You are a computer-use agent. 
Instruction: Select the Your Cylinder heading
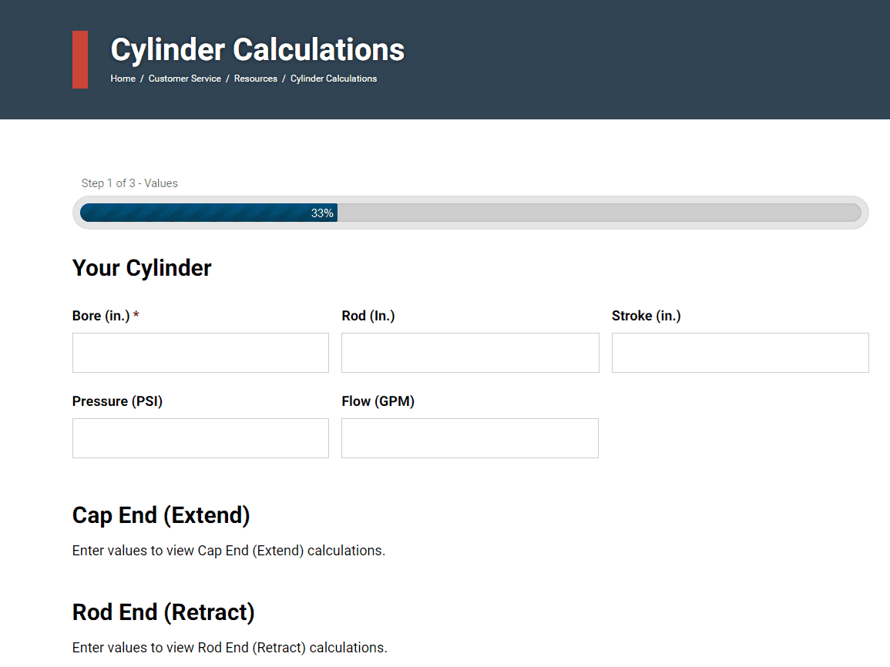(141, 268)
